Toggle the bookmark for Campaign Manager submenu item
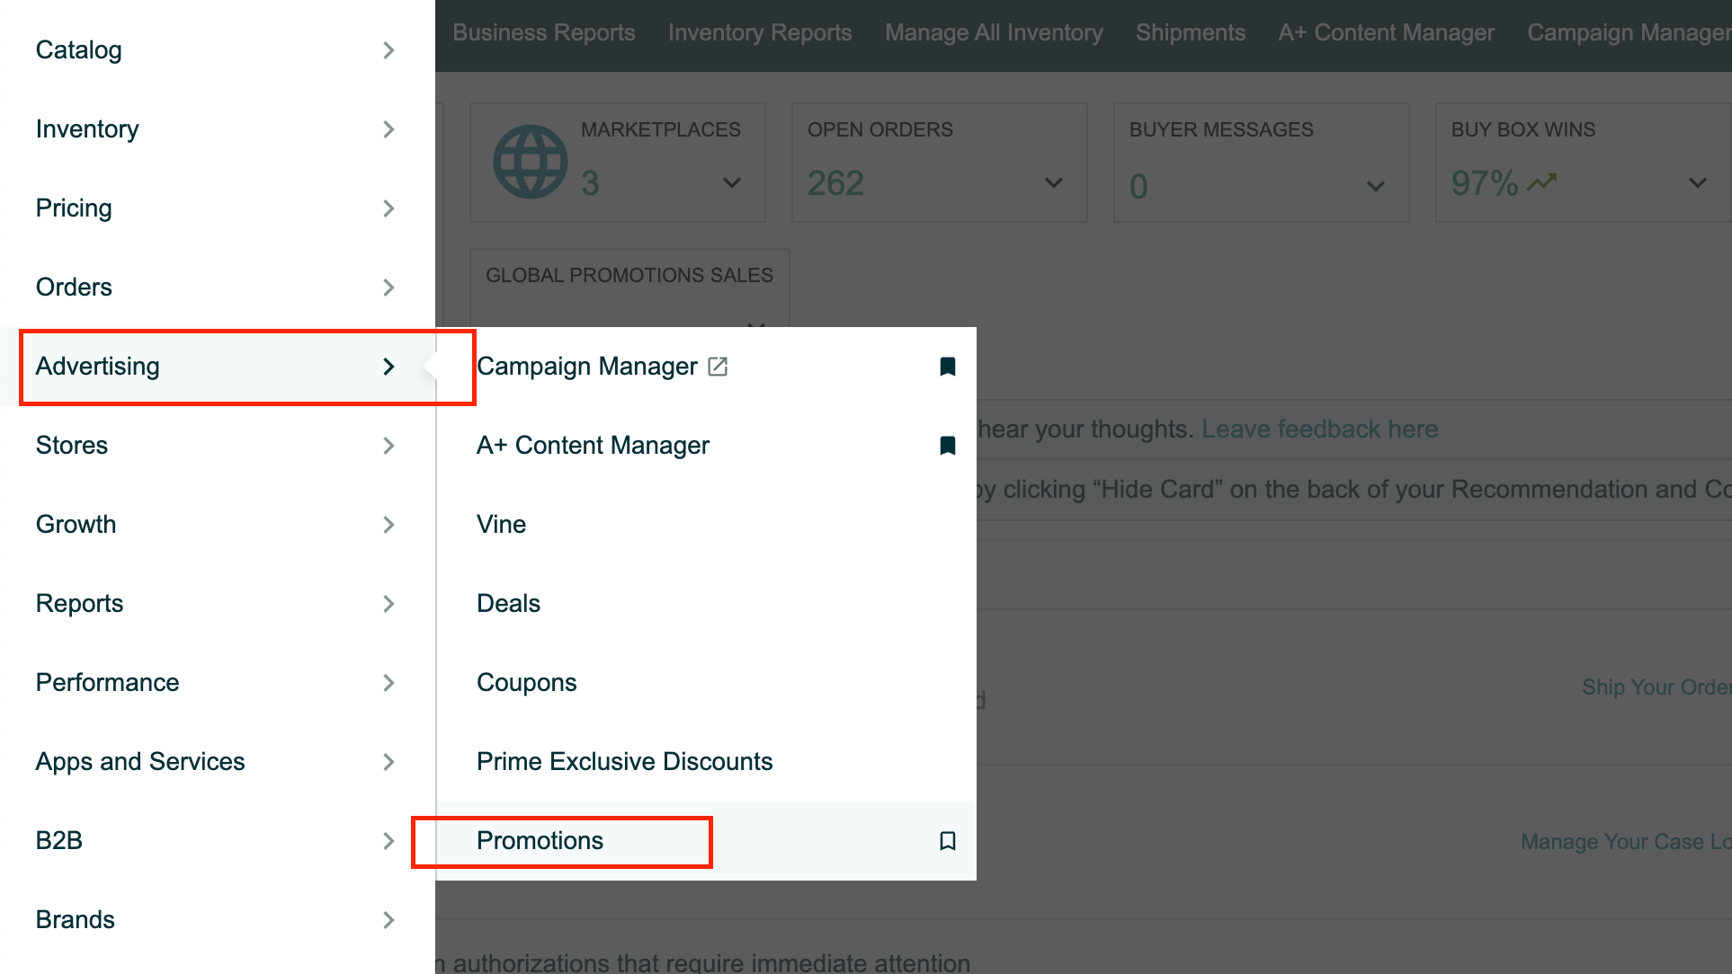 point(947,367)
